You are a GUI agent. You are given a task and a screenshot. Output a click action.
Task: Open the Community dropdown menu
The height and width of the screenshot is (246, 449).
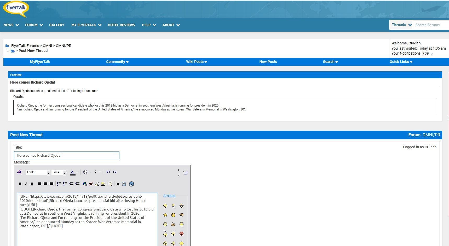tap(117, 62)
